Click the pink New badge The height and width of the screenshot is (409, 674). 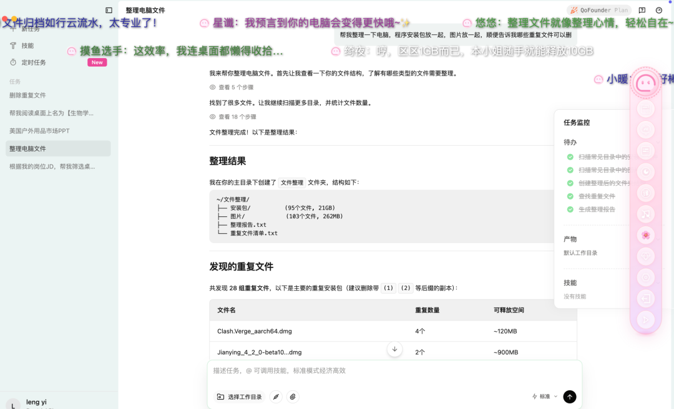pos(97,62)
